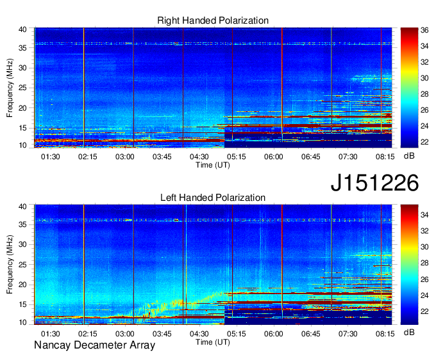Click the "dB" unit label of Left Handed color bar

(409, 332)
